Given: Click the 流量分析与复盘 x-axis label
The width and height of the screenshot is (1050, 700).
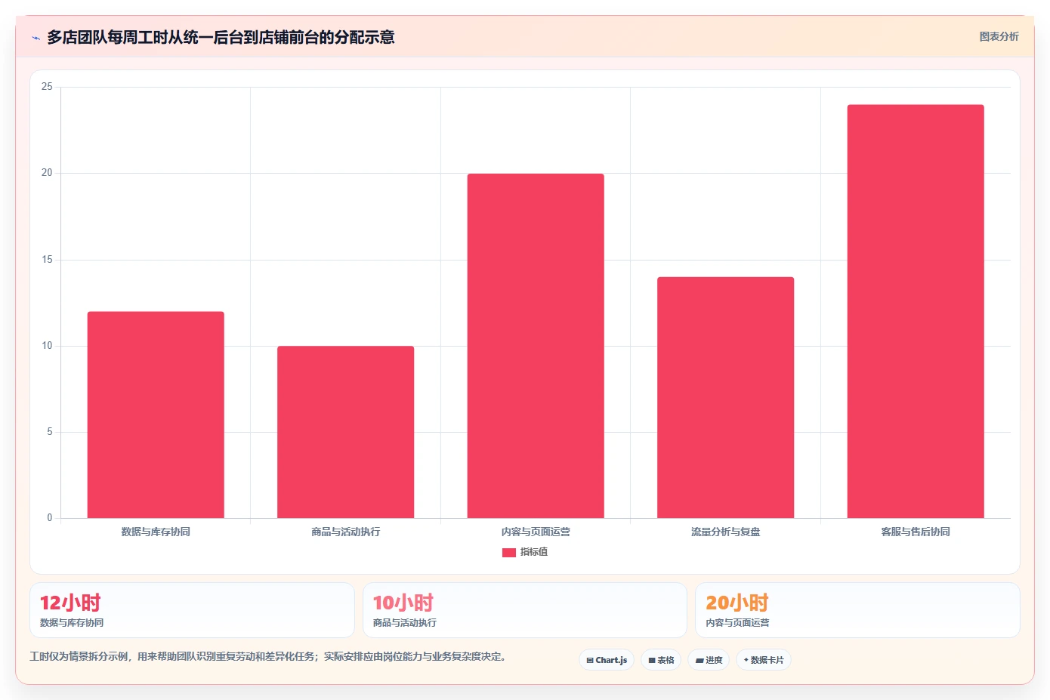Looking at the screenshot, I should click(x=725, y=532).
